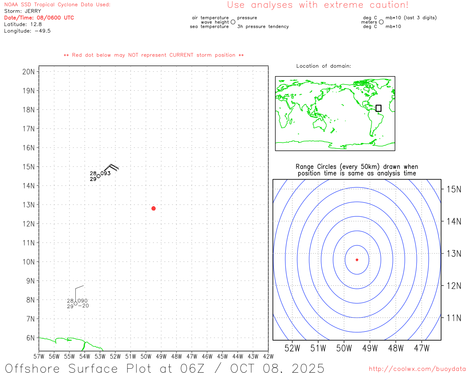Click the 'Location of domain:' world map thumbnail
The height and width of the screenshot is (373, 466).
[x=335, y=114]
